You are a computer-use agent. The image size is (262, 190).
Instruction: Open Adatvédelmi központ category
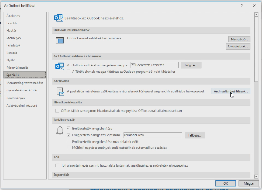tap(22, 105)
